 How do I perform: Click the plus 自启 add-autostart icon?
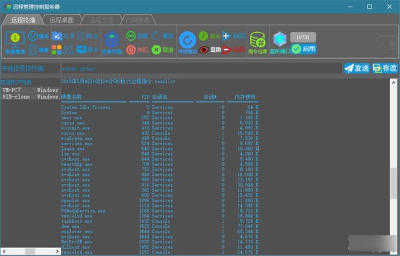pyautogui.click(x=226, y=36)
